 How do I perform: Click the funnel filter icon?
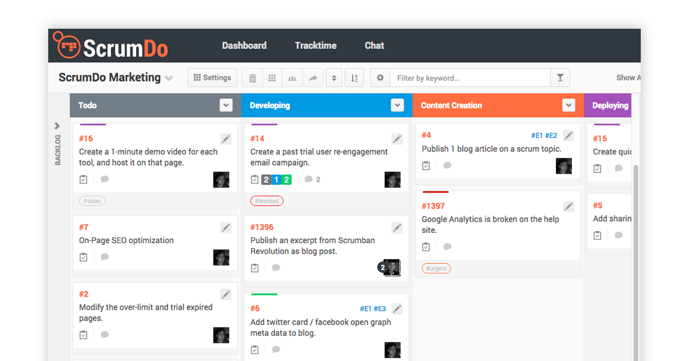(x=560, y=78)
